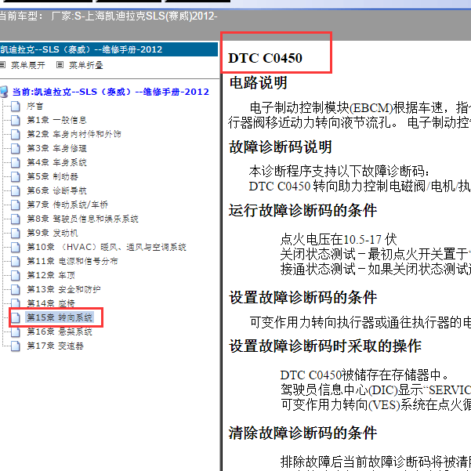The image size is (471, 471).
Task: Click the page icon beside 第10章 HVAC
Action: tap(16, 247)
